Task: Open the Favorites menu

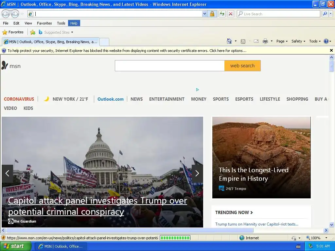Action: point(44,23)
